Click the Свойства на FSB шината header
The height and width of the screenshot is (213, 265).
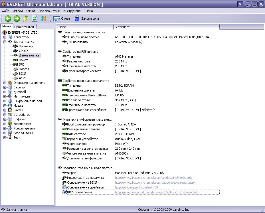click(80, 52)
